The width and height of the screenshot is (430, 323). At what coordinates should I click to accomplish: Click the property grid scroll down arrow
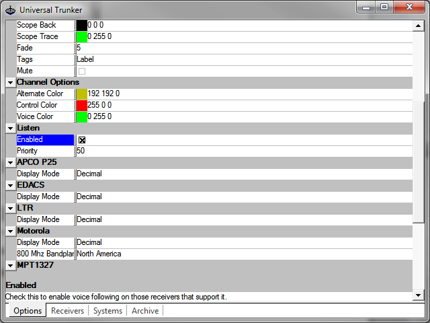click(418, 295)
